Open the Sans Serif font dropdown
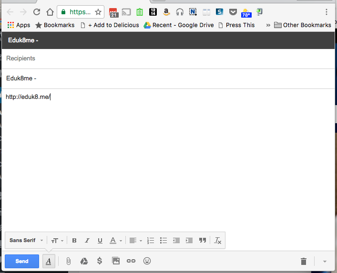337x273 pixels. point(26,240)
